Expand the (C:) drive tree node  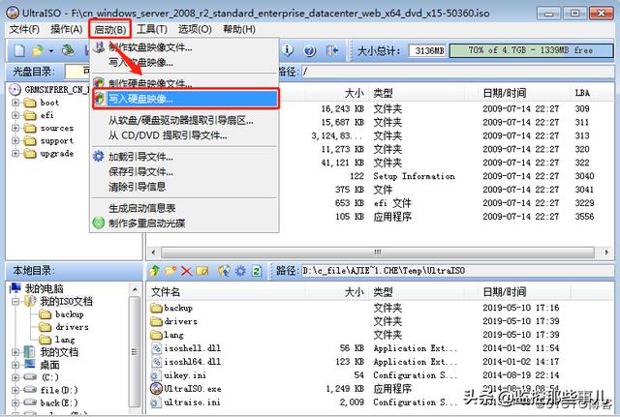click(x=15, y=377)
